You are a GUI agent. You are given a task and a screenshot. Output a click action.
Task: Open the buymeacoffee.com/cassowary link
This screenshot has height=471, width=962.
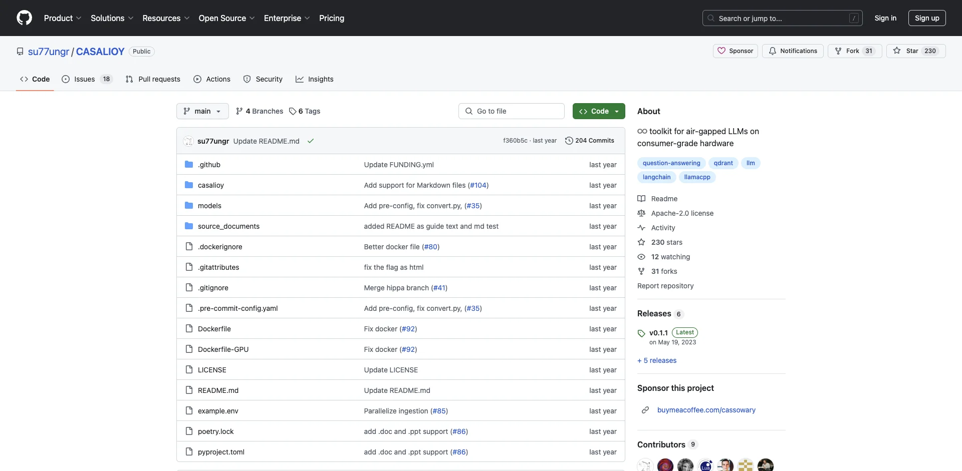pyautogui.click(x=706, y=410)
